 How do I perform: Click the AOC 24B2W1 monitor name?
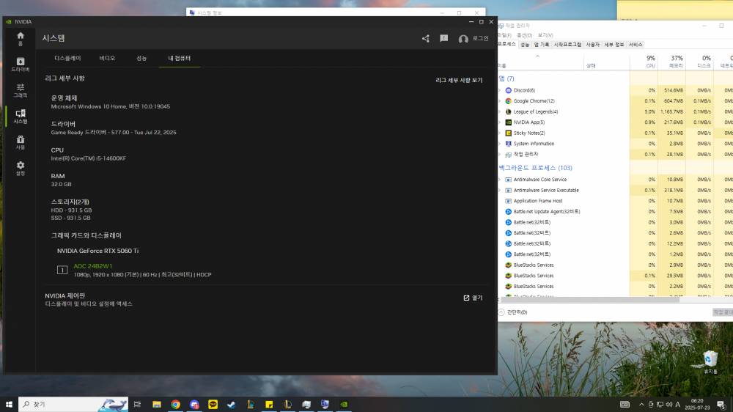point(92,266)
